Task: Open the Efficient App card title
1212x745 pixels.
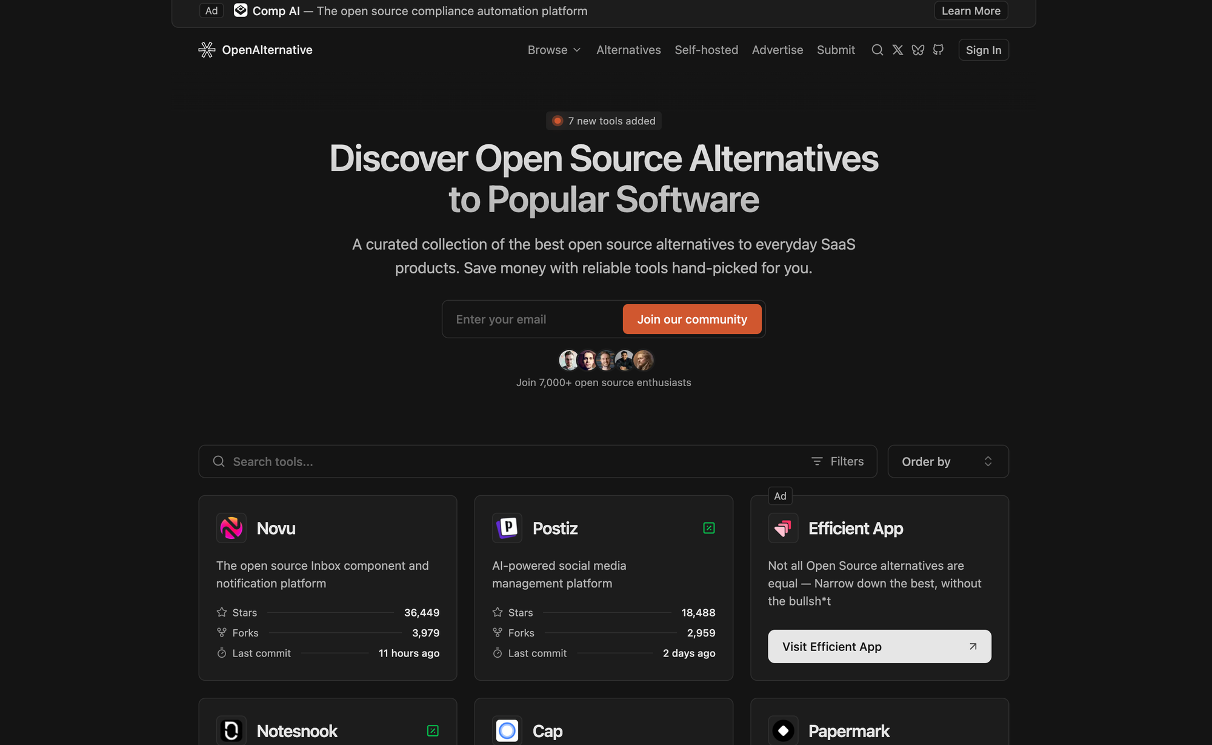Action: 856,528
